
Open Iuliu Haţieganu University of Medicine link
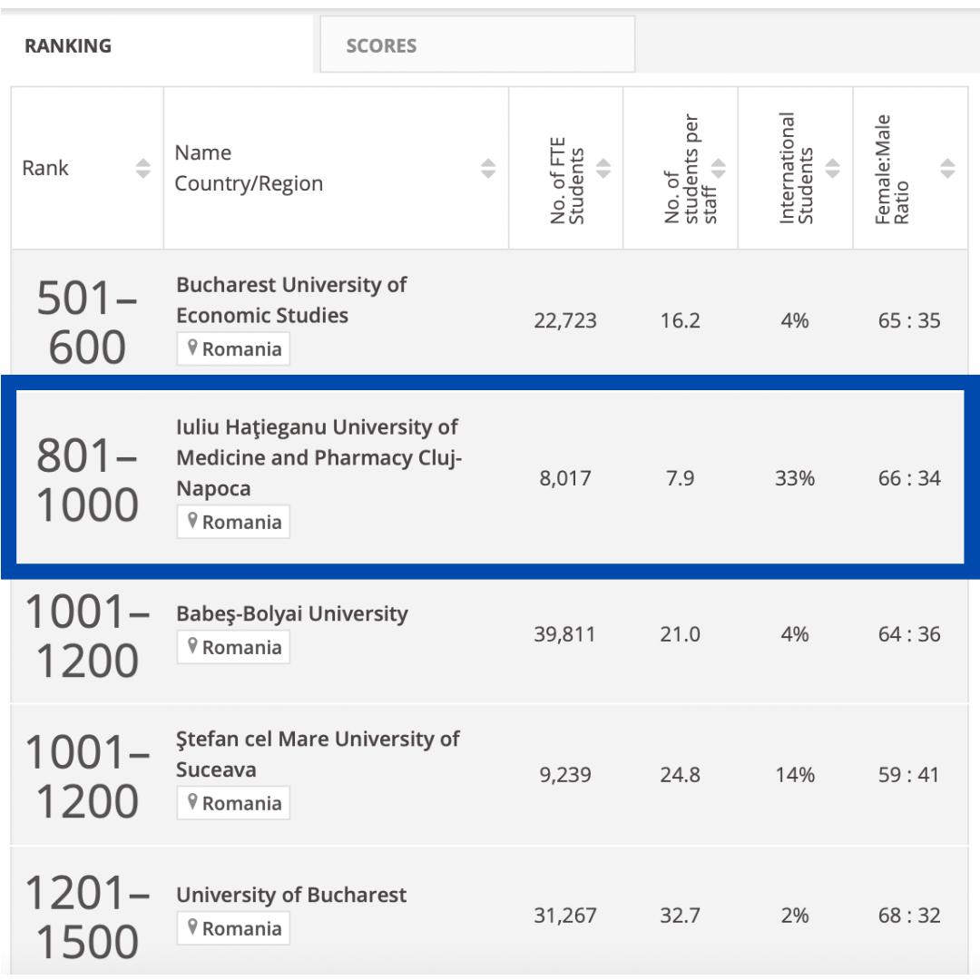[x=318, y=457]
